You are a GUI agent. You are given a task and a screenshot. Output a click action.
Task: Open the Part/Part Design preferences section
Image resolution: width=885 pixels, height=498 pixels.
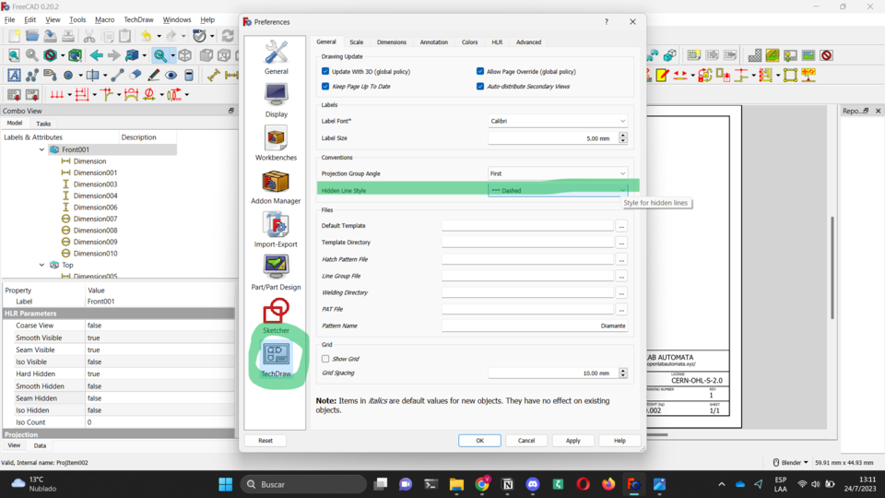[x=276, y=273]
